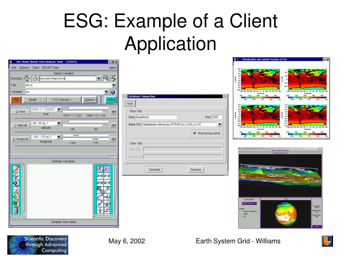Viewport: 341px width, 256px height.
Task: Click the database connection icon in Select Variable
Action: (x=106, y=78)
